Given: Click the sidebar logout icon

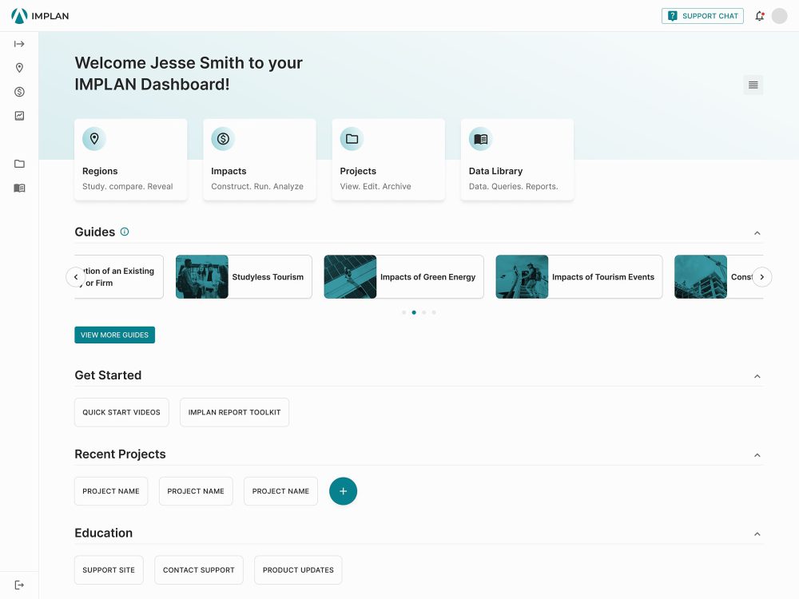Looking at the screenshot, I should [x=19, y=585].
